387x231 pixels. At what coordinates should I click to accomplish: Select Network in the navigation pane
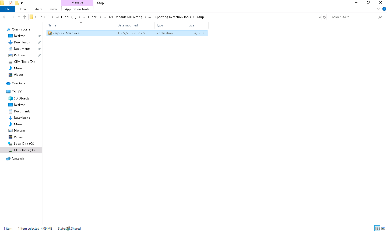coord(18,159)
